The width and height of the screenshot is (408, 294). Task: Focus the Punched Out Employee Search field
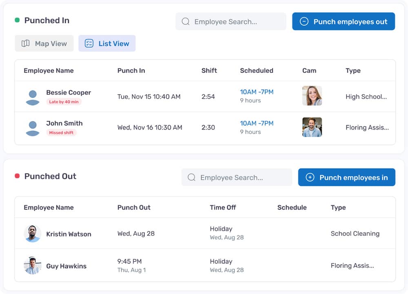point(237,177)
